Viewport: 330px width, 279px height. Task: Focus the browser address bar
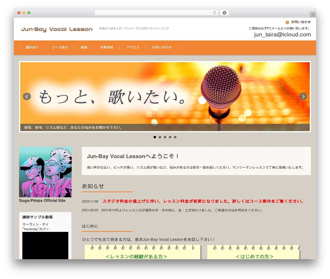click(156, 13)
